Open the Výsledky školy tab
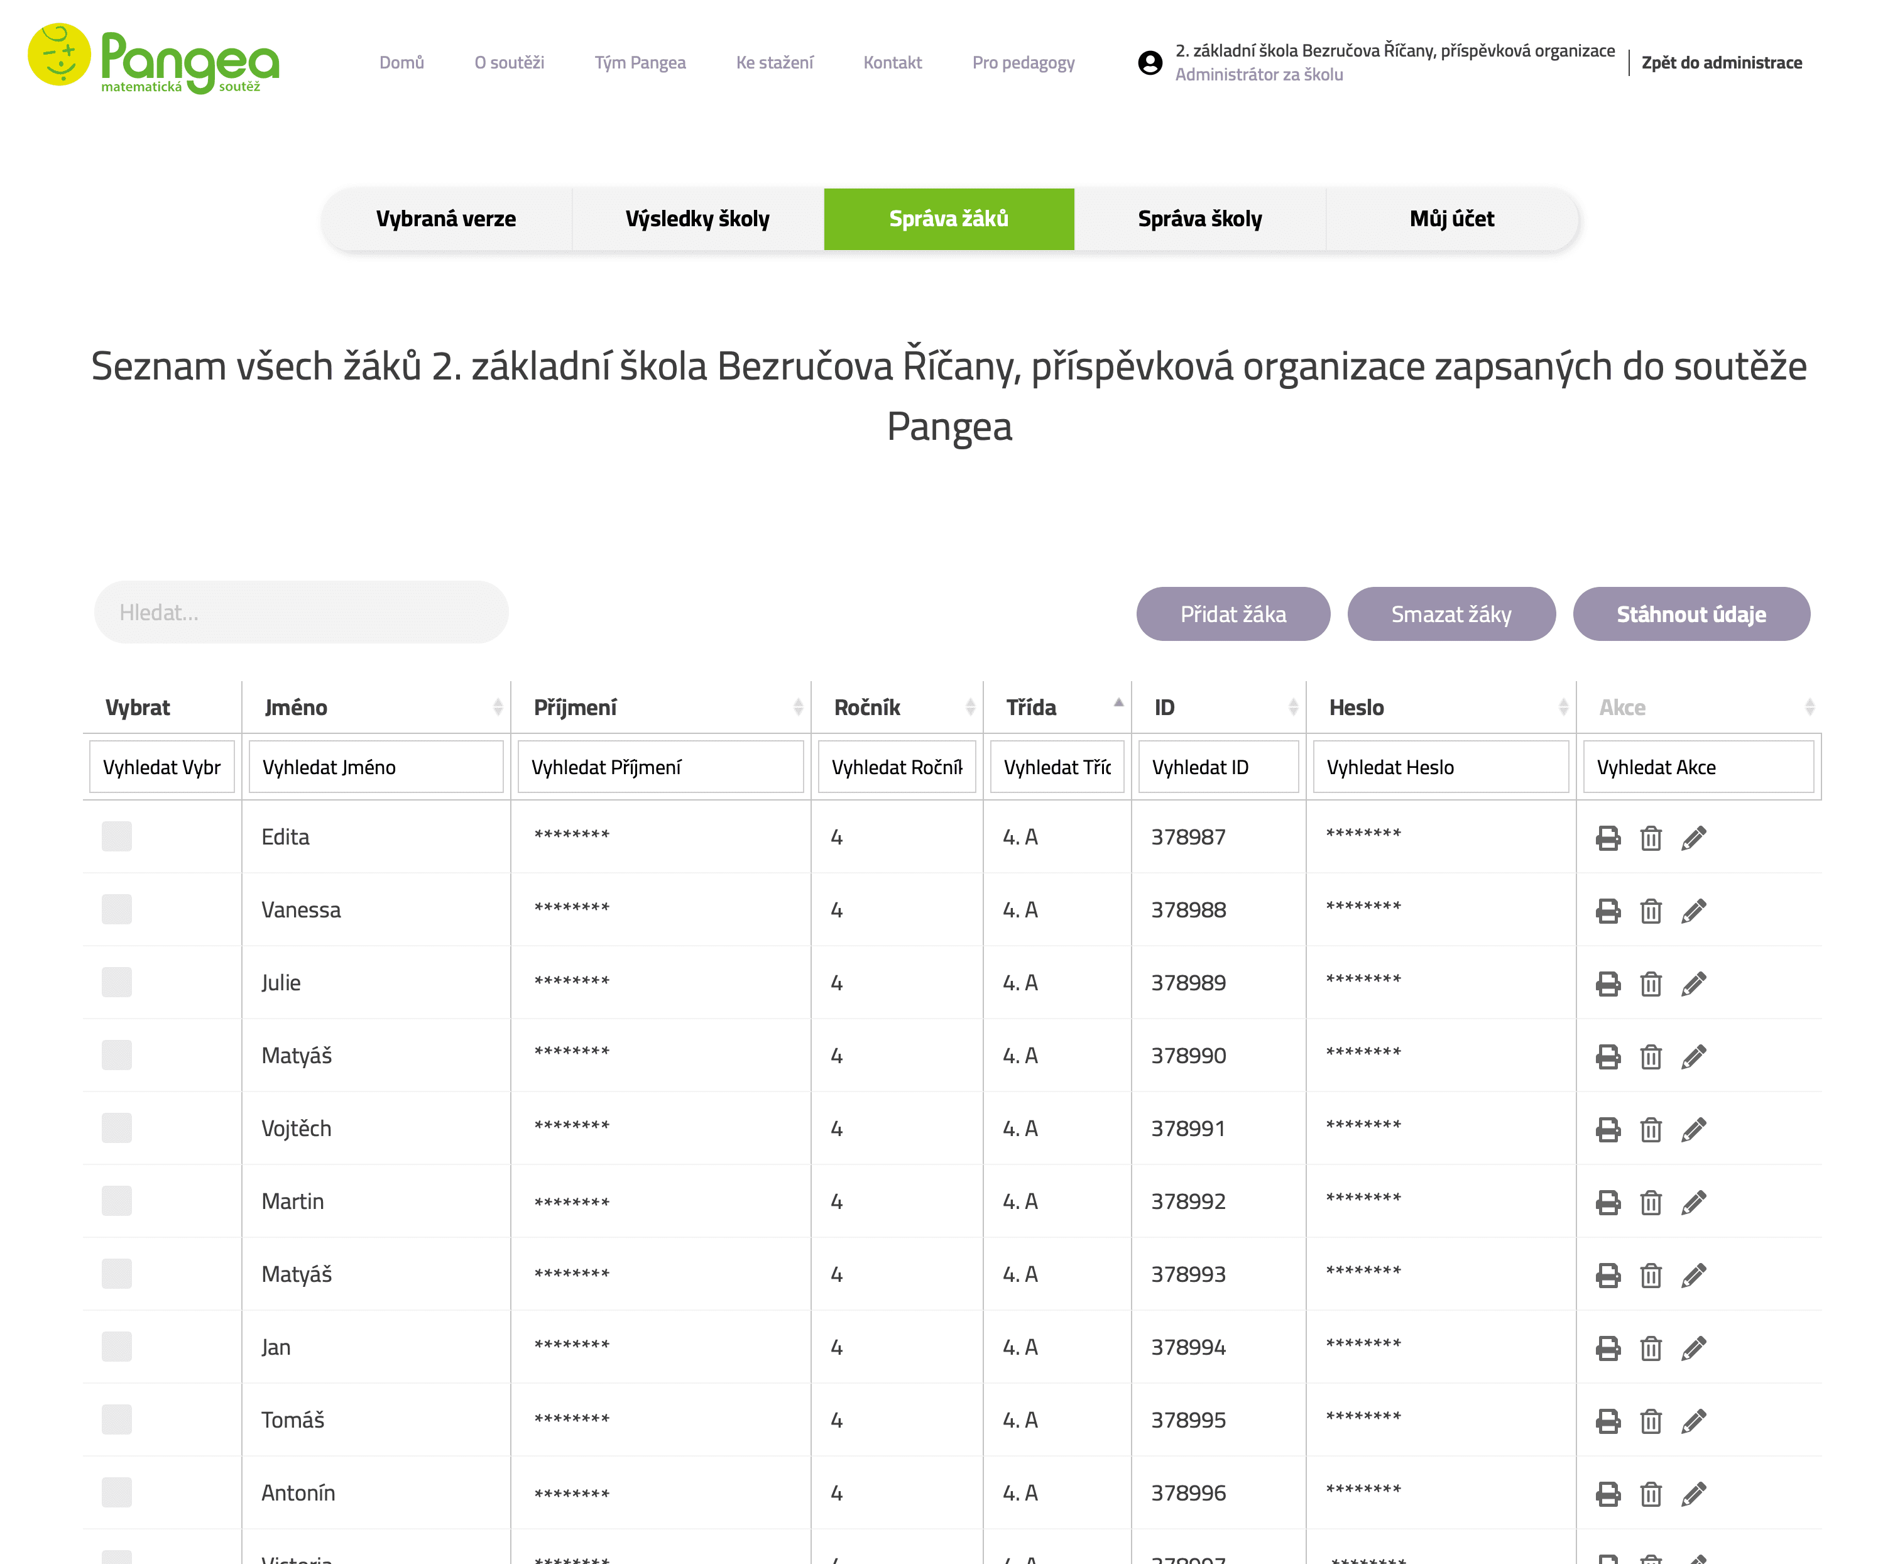Screen dimensions: 1900x1564 click(697, 219)
